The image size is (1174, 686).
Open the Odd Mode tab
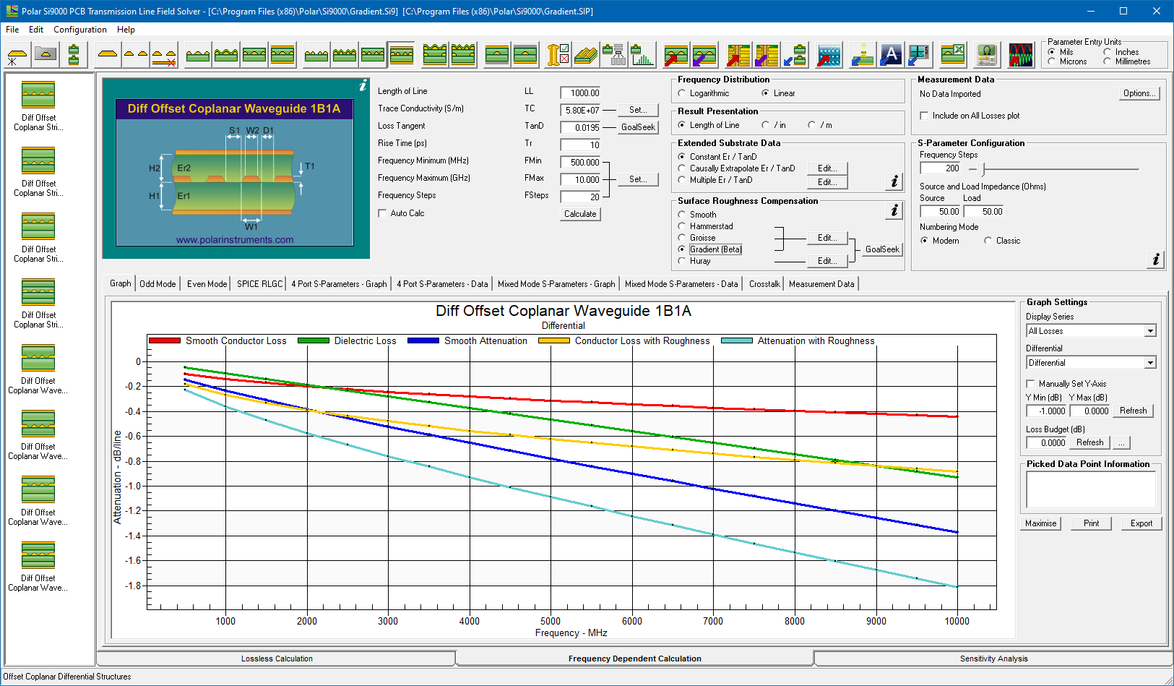pyautogui.click(x=157, y=284)
